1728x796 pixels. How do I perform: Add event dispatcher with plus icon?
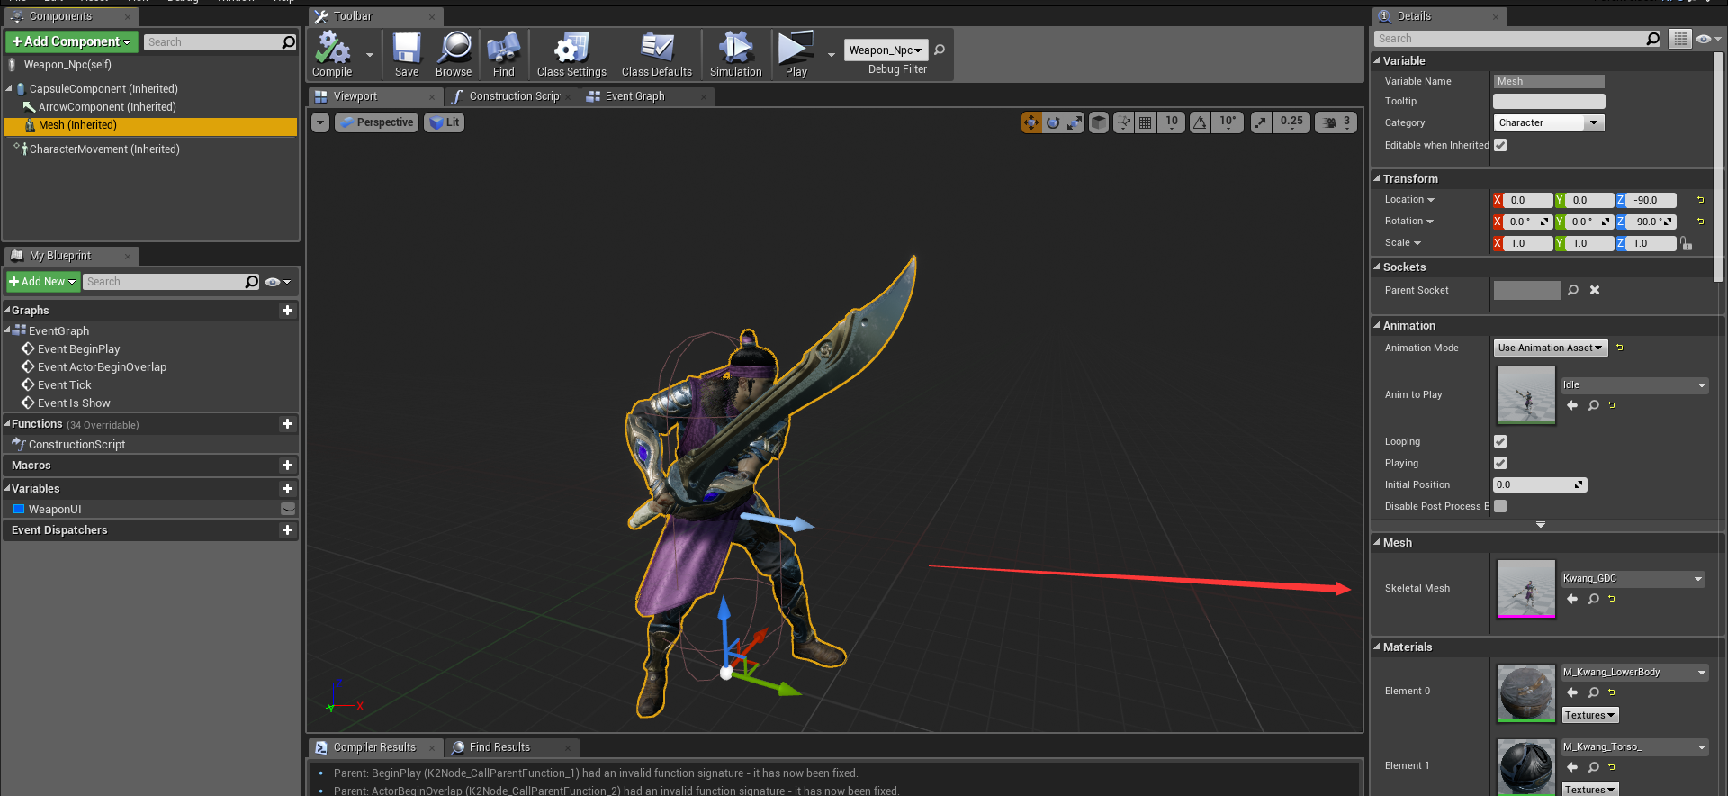287,530
